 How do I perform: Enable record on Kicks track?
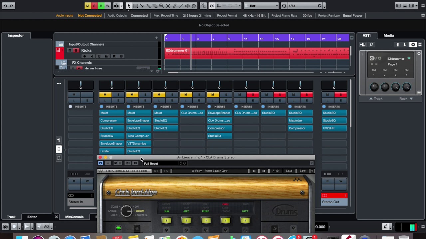[85, 56]
